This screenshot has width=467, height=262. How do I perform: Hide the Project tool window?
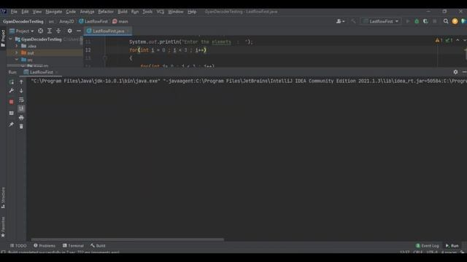79,31
